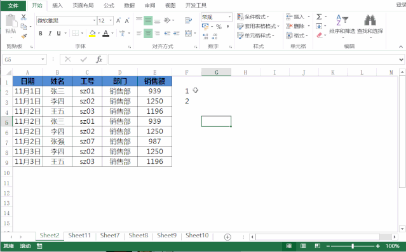Toggle middle vertical alignment
The image size is (406, 252).
pyautogui.click(x=148, y=20)
